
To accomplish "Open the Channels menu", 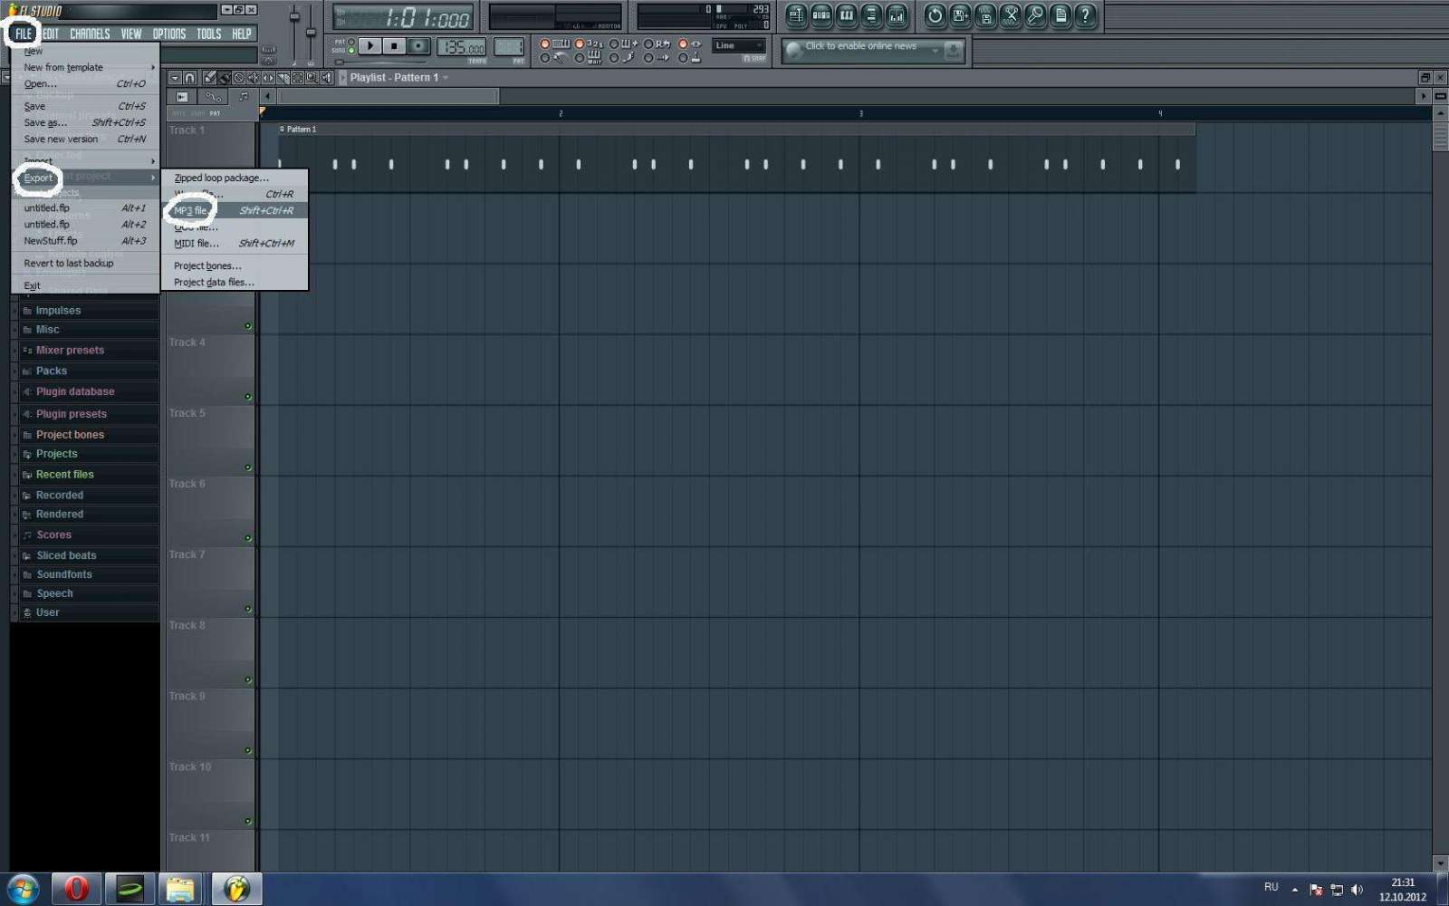I will pyautogui.click(x=90, y=34).
